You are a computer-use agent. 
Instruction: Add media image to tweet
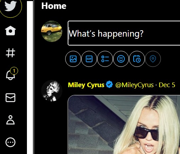coord(73,59)
